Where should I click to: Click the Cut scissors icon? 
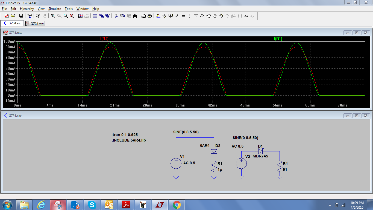click(116, 16)
